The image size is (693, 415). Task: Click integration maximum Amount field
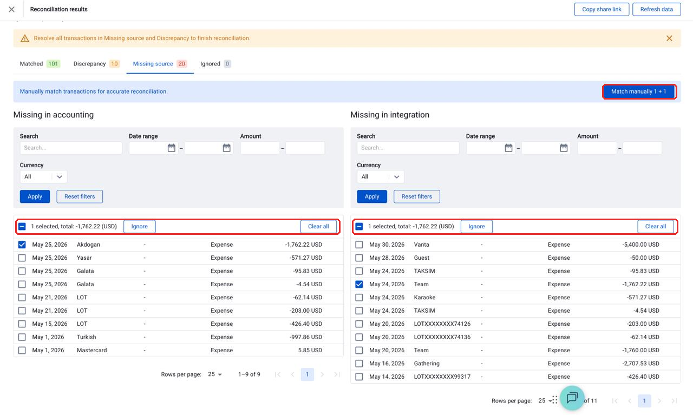click(642, 148)
